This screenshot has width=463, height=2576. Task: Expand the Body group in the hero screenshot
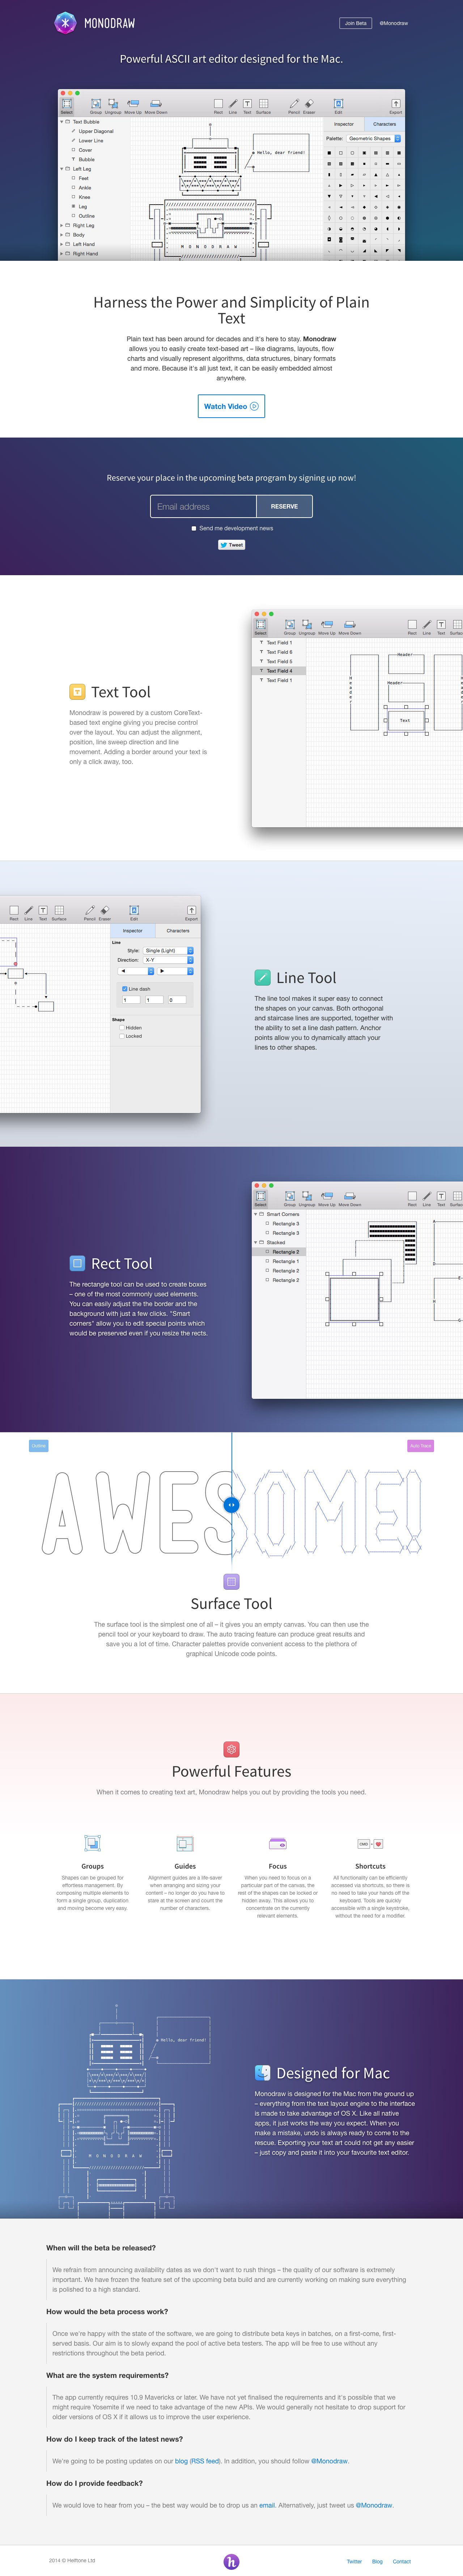(62, 235)
